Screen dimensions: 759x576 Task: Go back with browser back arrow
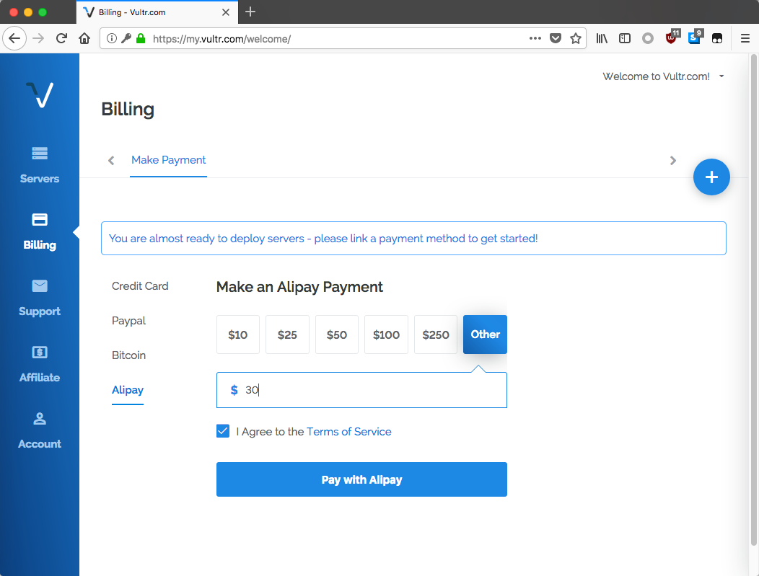pyautogui.click(x=14, y=38)
